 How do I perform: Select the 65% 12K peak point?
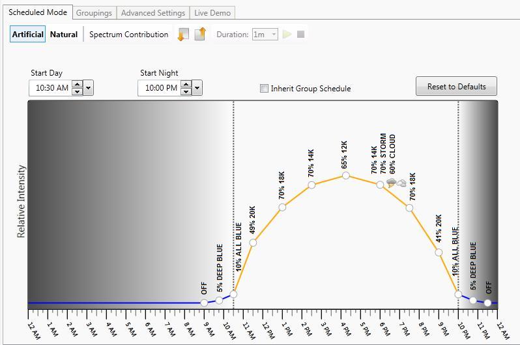[346, 175]
